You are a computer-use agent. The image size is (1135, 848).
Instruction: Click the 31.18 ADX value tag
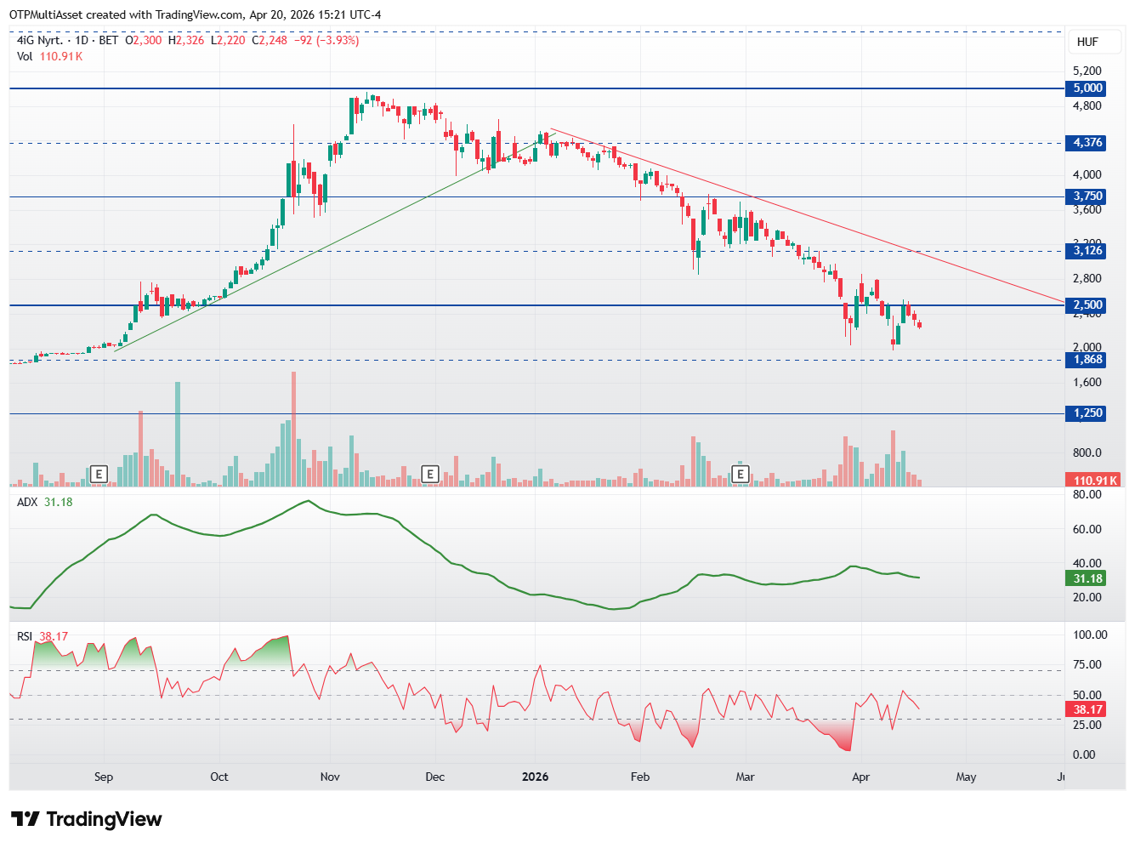coord(1087,578)
